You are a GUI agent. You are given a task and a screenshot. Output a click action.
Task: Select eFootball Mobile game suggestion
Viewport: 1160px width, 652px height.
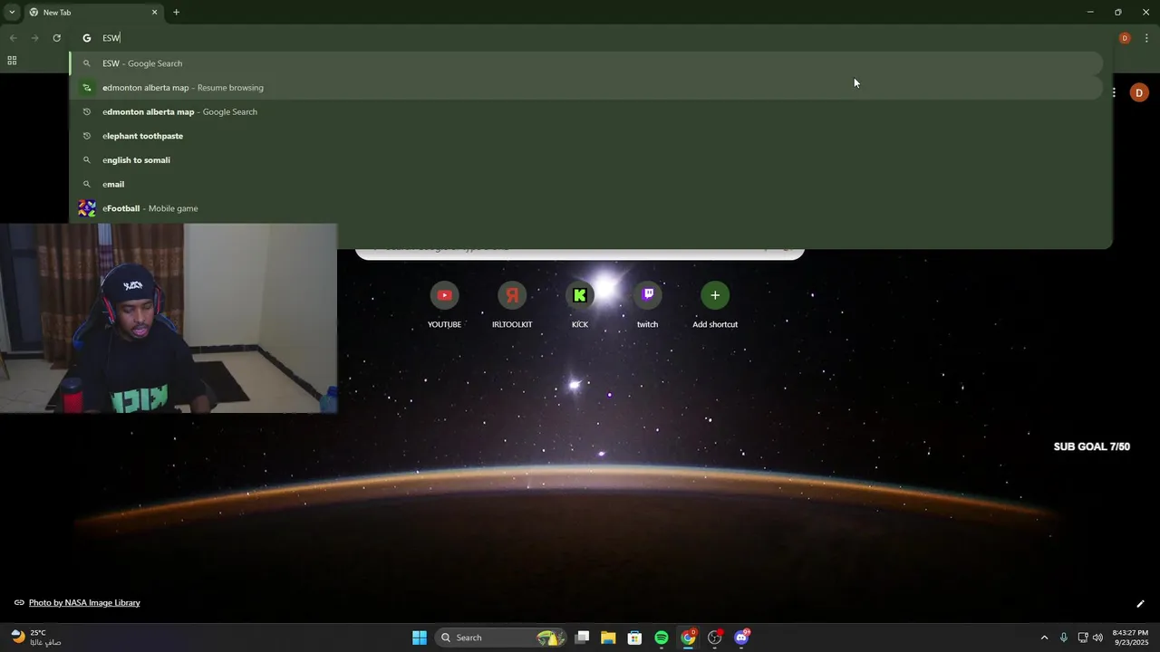586,208
